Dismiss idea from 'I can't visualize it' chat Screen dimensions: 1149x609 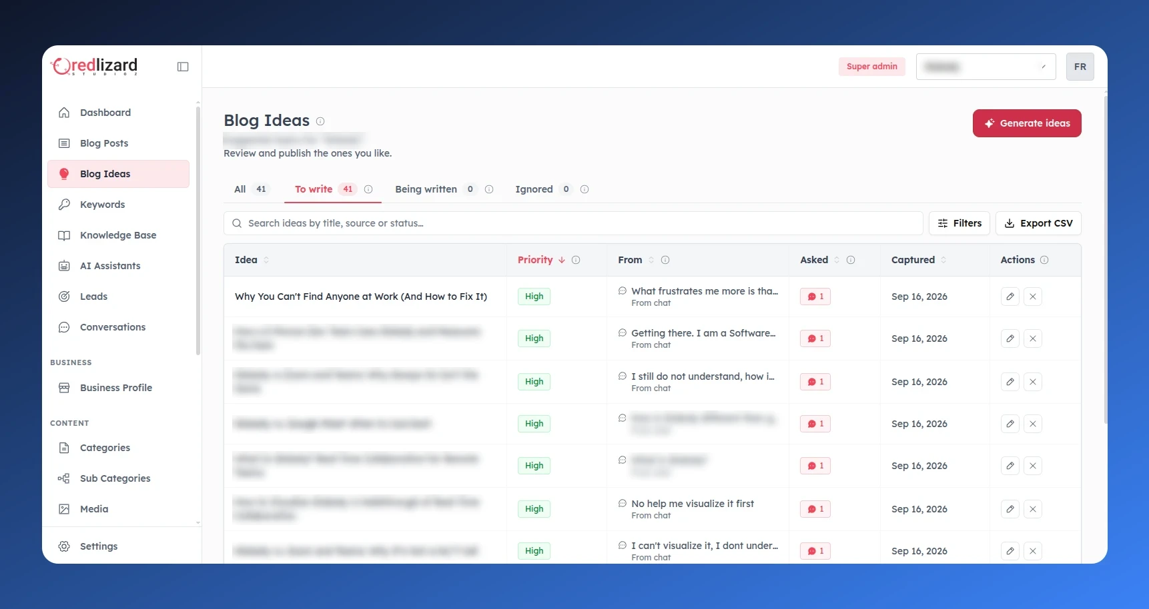click(1033, 551)
